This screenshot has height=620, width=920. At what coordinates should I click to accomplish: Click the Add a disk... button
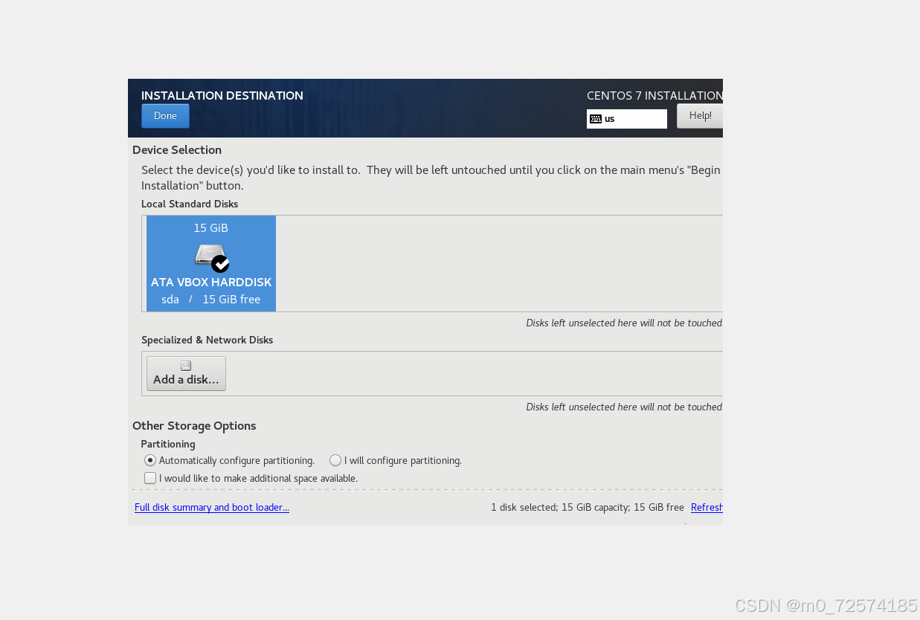(x=186, y=373)
